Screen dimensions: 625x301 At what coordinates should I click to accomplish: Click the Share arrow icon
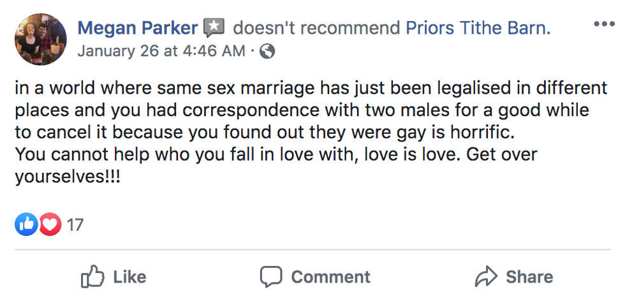click(486, 277)
